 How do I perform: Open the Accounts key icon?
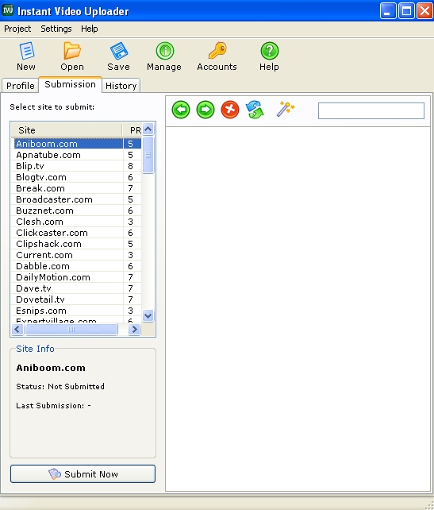(217, 51)
